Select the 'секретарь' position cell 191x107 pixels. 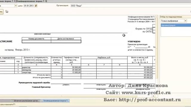pyautogui.click(x=36, y=73)
